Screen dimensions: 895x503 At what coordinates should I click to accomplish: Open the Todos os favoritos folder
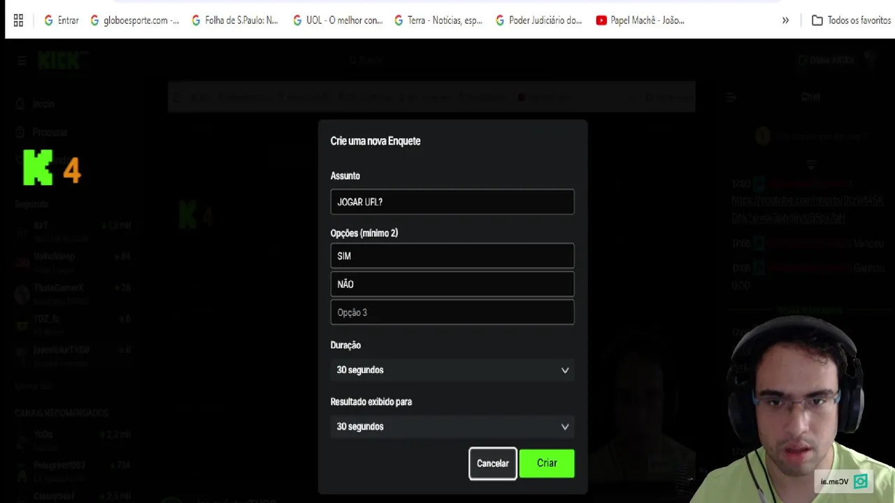851,20
